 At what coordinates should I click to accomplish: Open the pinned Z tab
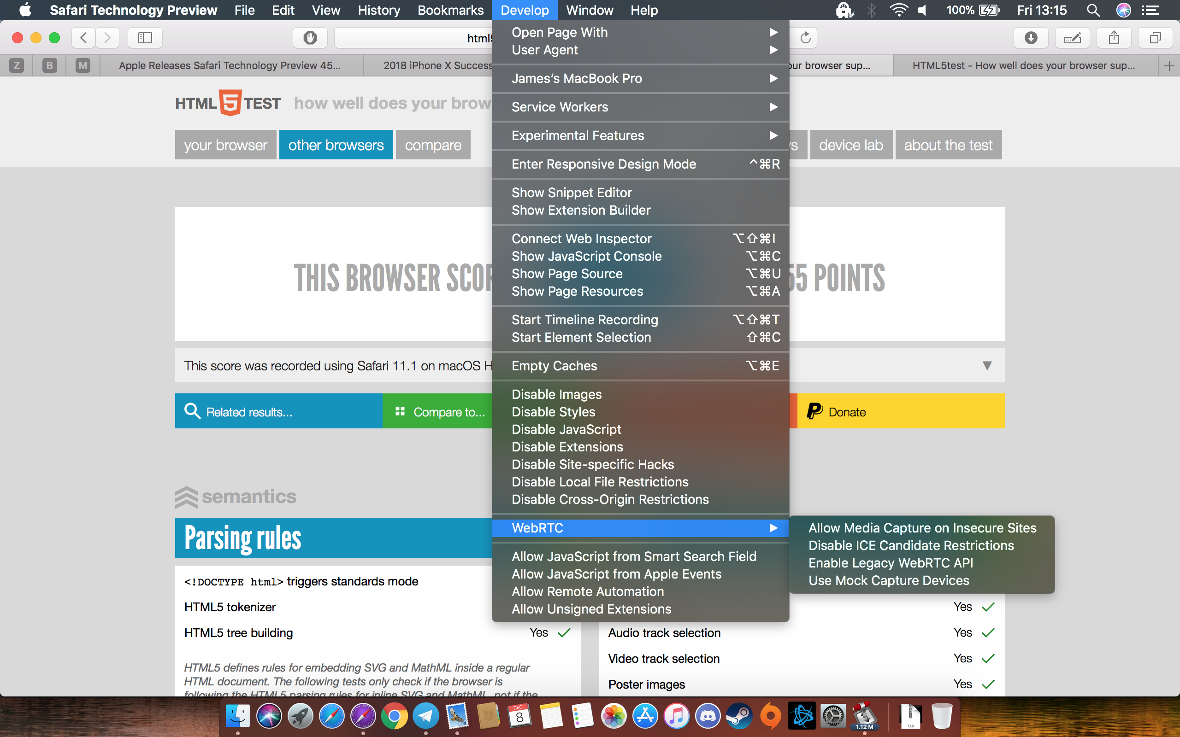17,65
